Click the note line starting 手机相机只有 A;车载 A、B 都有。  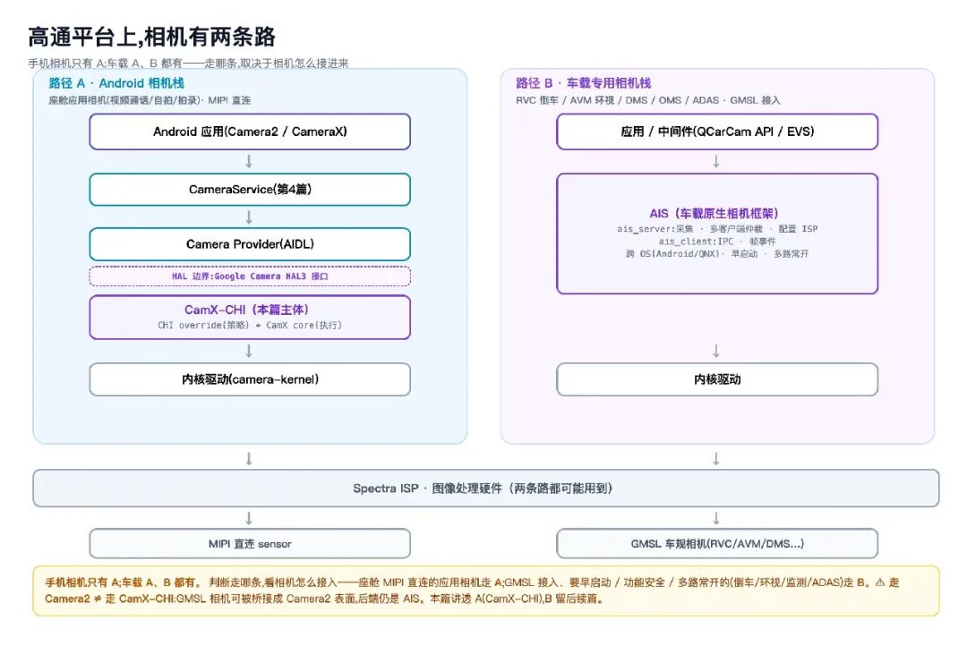tap(472, 582)
